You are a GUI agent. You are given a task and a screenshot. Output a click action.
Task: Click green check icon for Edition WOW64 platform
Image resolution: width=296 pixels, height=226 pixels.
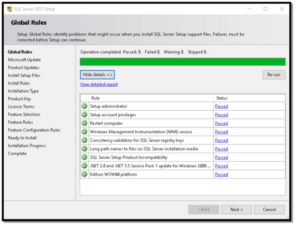tap(84, 174)
